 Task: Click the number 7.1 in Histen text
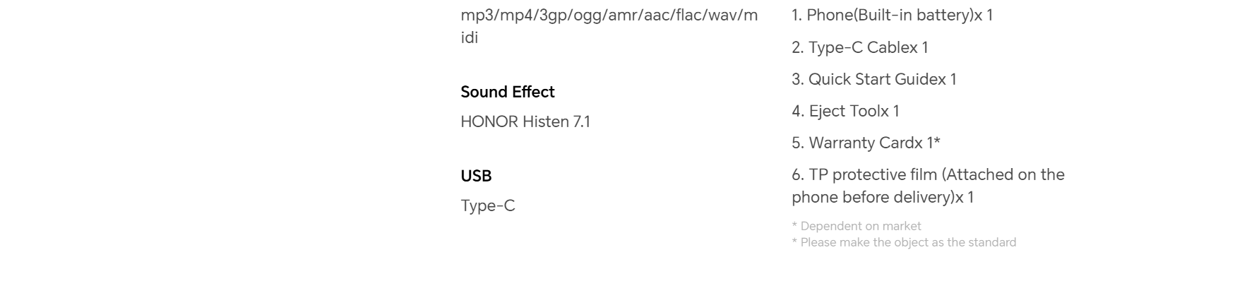(x=582, y=121)
